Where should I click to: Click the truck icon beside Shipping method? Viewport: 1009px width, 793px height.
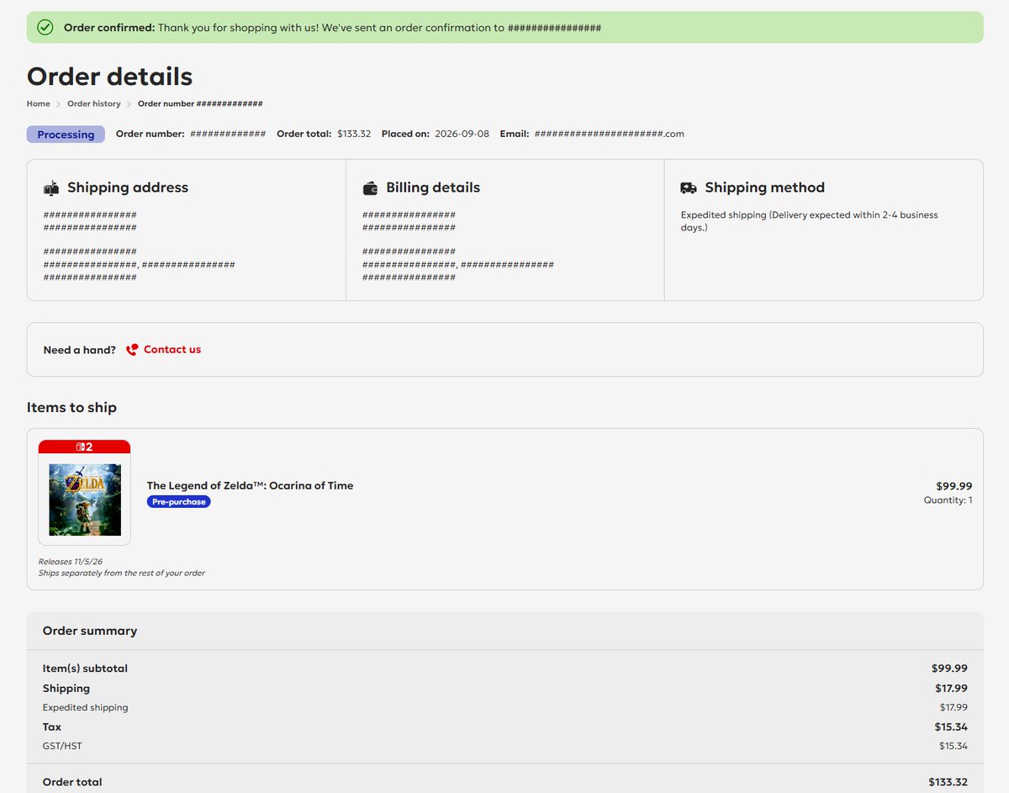(x=689, y=188)
